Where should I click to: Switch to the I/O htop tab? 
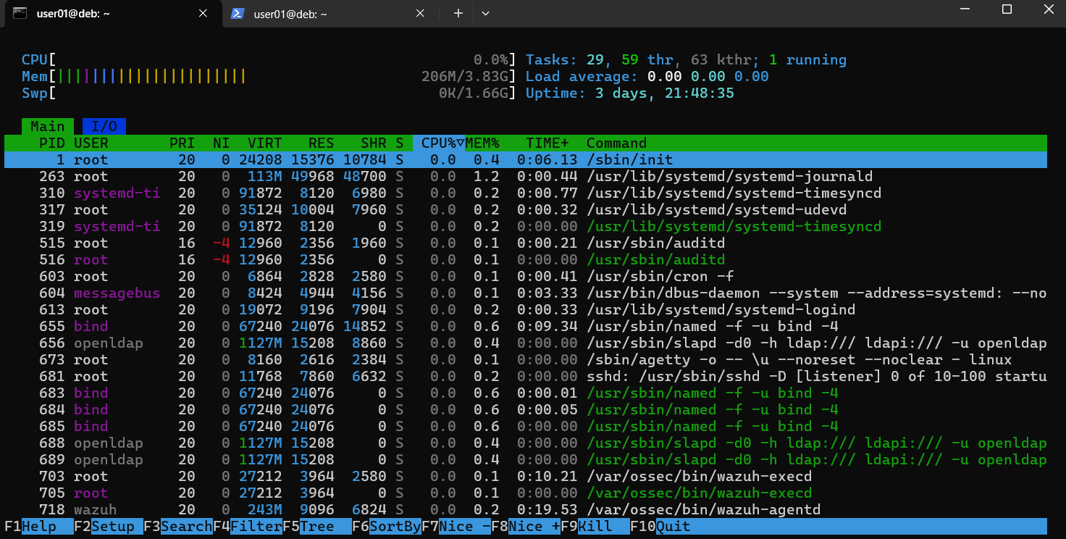point(104,127)
